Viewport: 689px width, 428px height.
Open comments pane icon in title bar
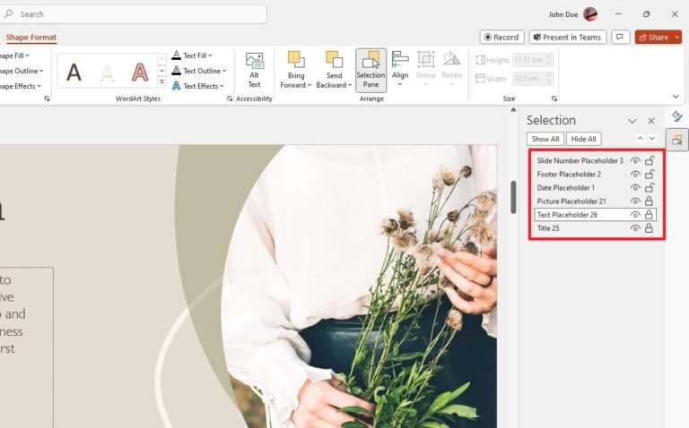pyautogui.click(x=619, y=38)
